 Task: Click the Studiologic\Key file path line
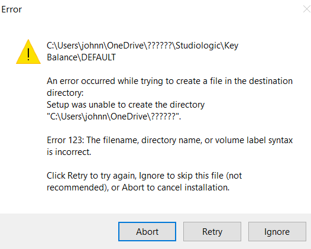(x=142, y=46)
